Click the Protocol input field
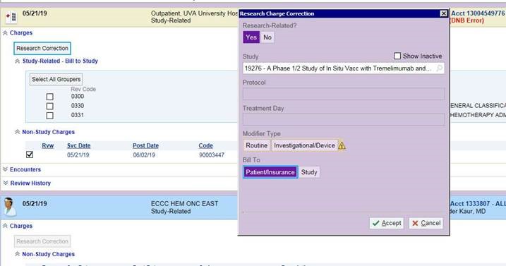The height and width of the screenshot is (266, 506). pyautogui.click(x=344, y=94)
